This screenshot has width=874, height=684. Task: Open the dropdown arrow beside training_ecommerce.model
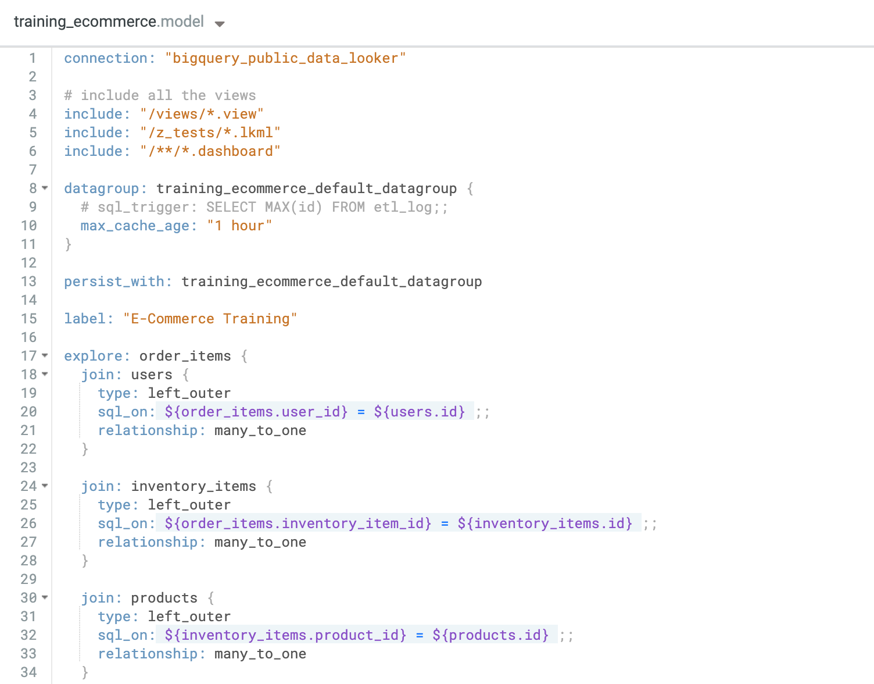(220, 24)
